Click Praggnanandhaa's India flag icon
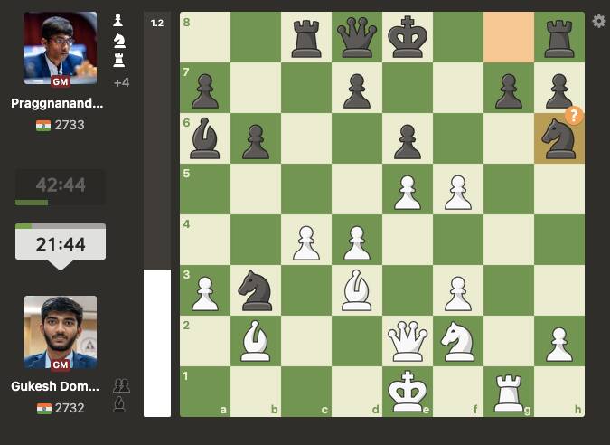 (43, 126)
